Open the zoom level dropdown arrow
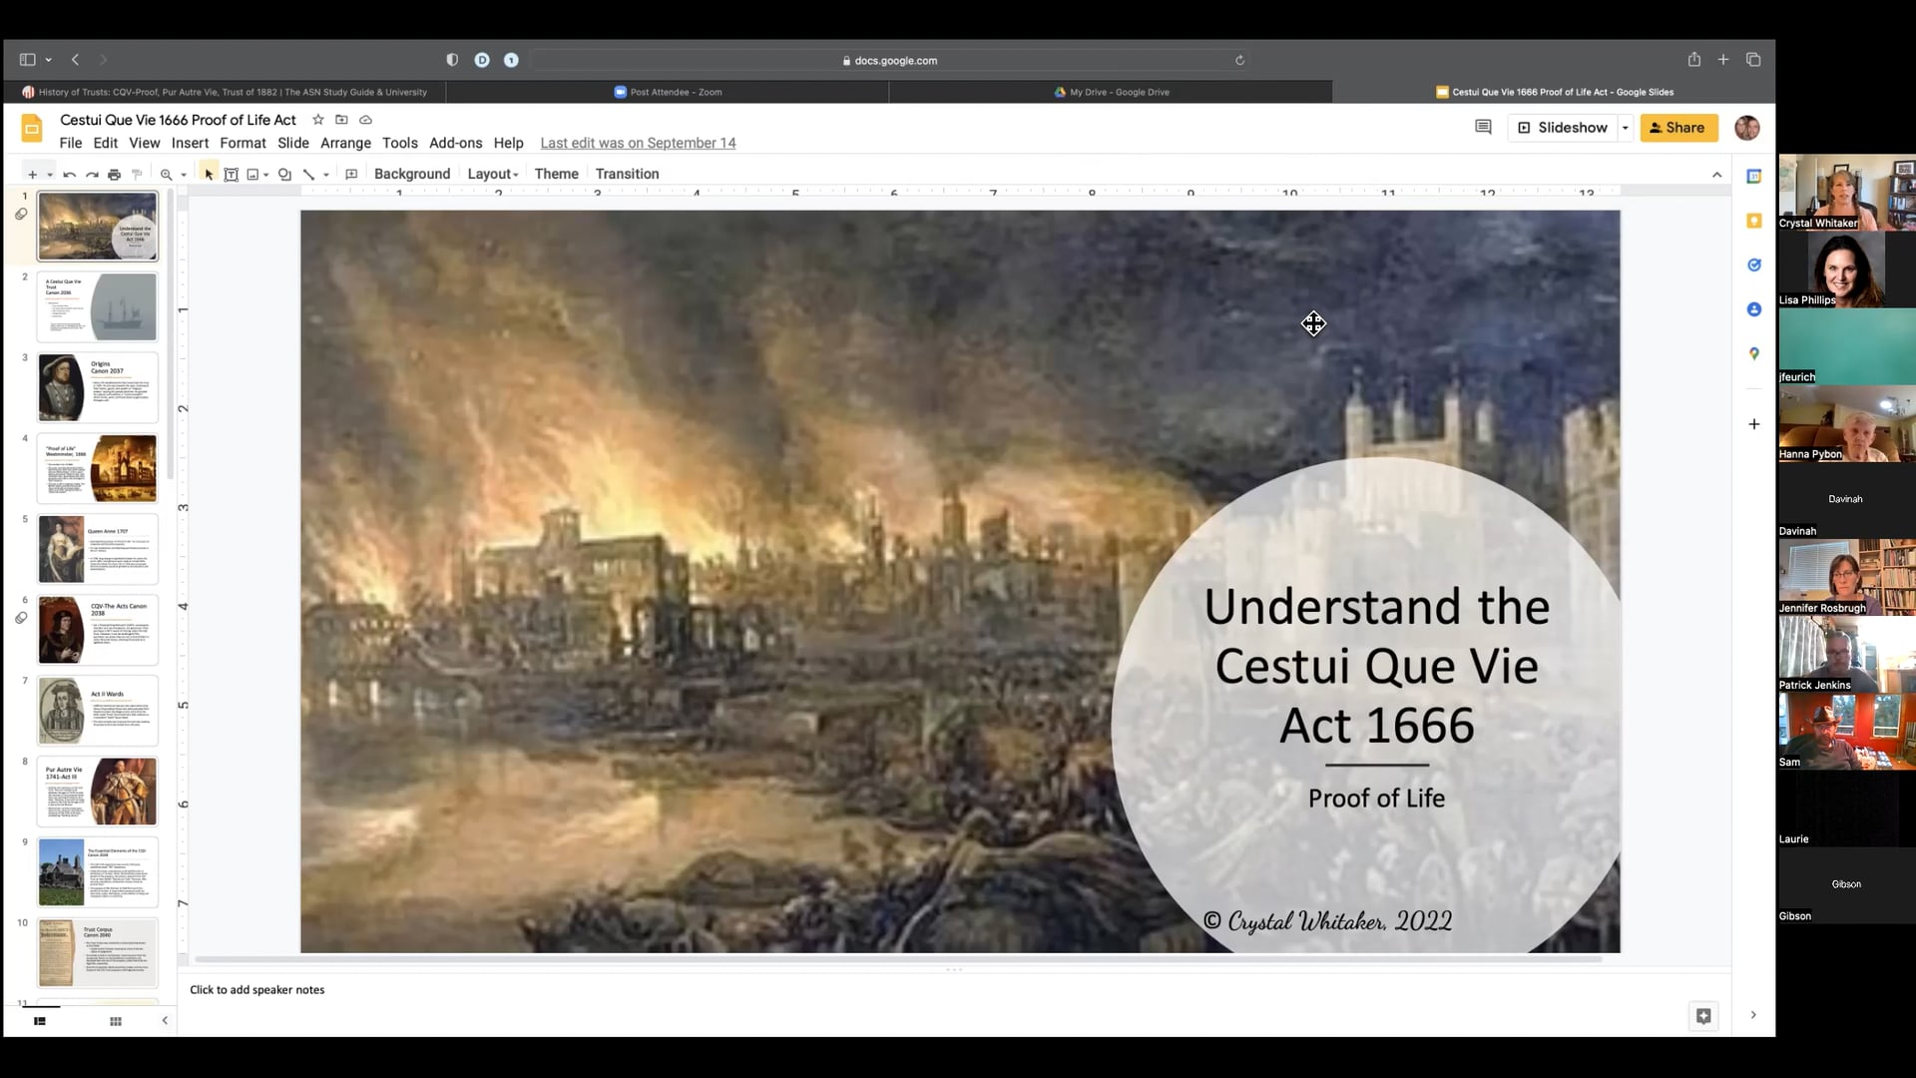The height and width of the screenshot is (1078, 1916). point(184,175)
